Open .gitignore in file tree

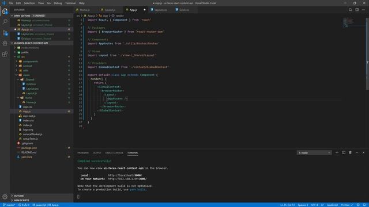(x=27, y=143)
